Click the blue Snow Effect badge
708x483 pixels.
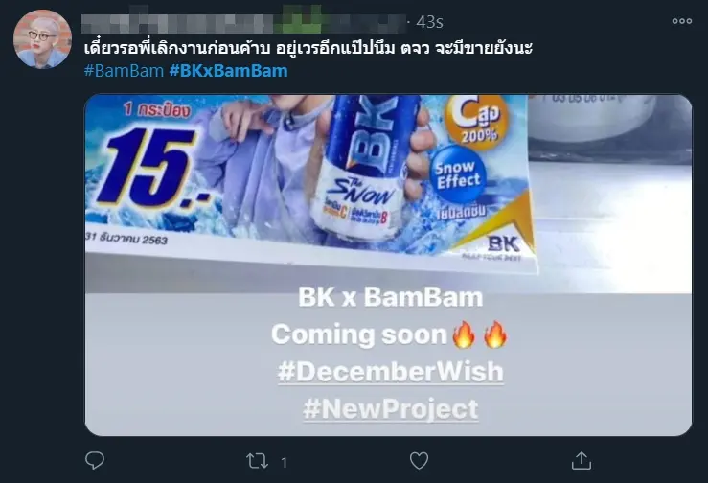coord(457,174)
